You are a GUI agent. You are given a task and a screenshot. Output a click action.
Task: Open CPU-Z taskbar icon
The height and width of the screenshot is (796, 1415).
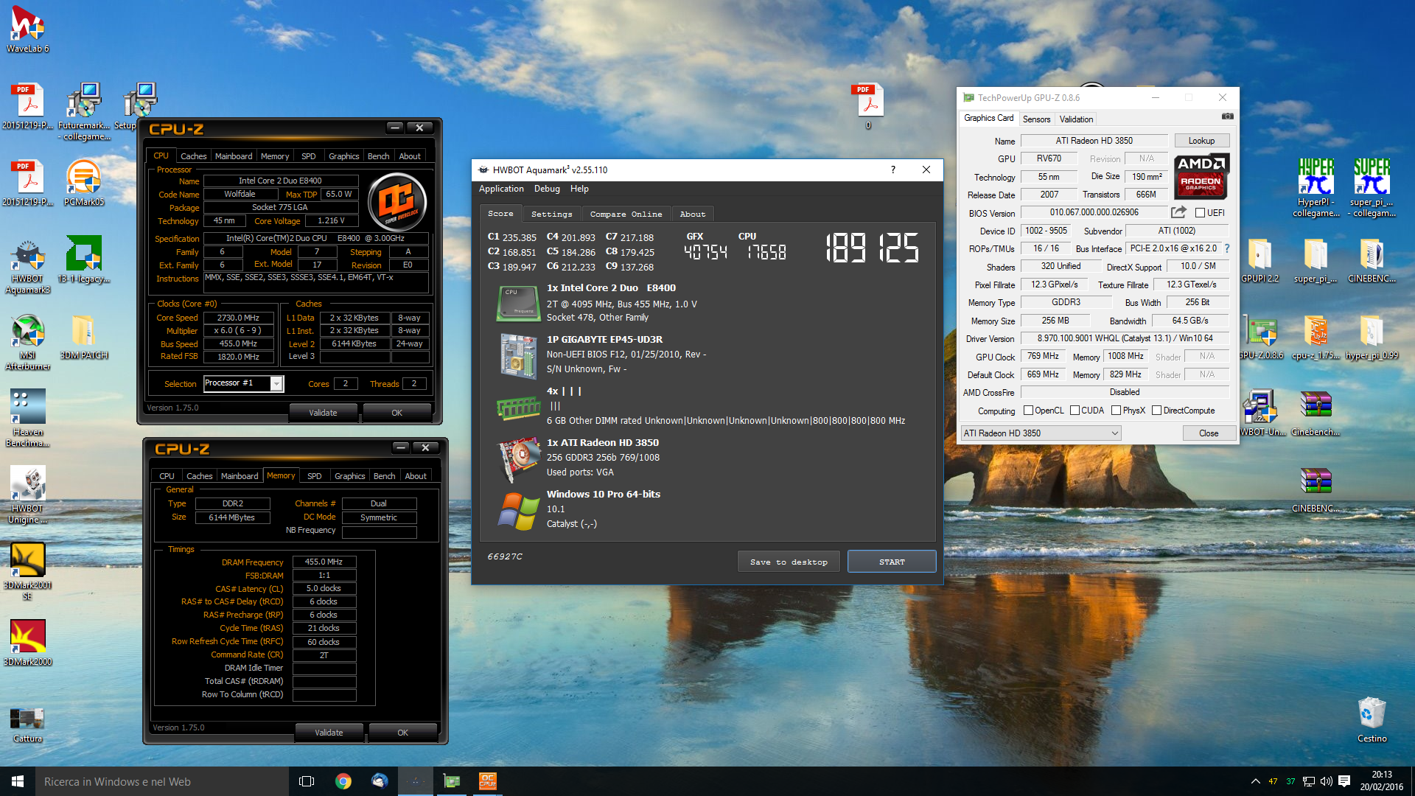(x=488, y=781)
